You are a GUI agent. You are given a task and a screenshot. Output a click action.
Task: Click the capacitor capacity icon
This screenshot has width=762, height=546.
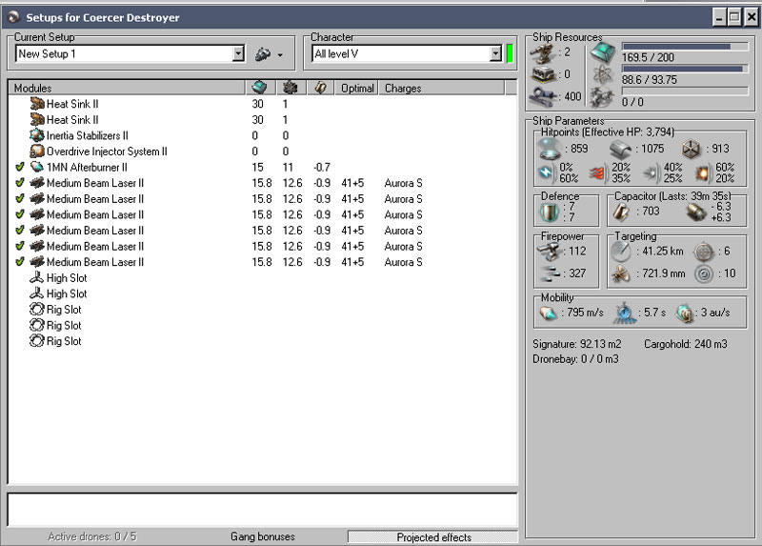(x=621, y=212)
